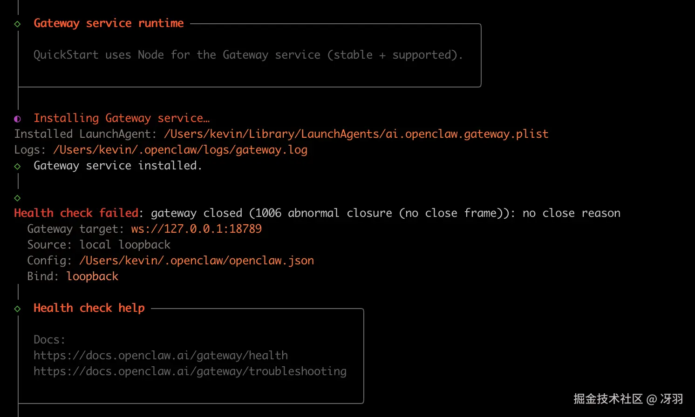Click the ws://127.0.0.1:18789 gateway target
Screen dimensions: 695x417
[196, 229]
